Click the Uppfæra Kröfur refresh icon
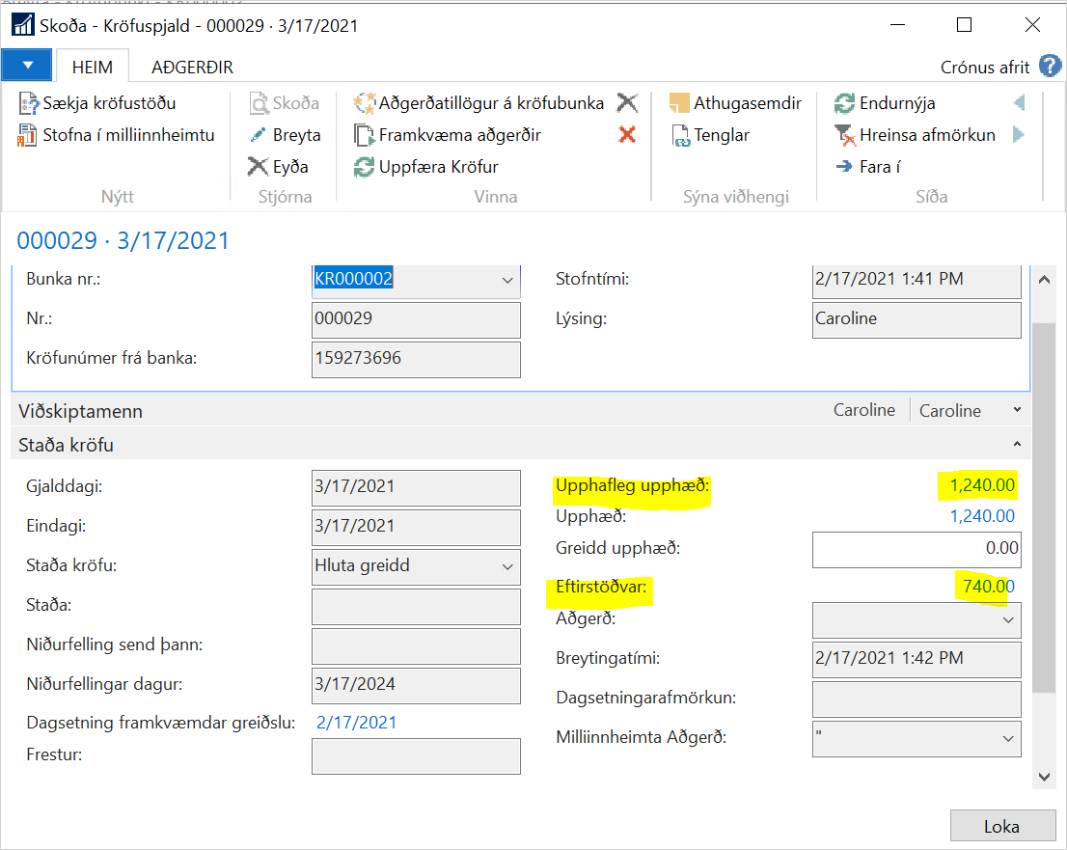This screenshot has height=850, width=1067. click(365, 166)
